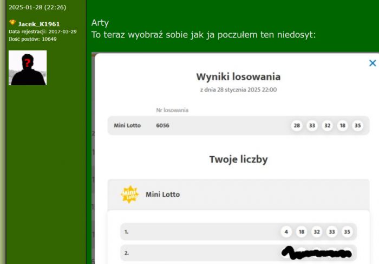This screenshot has height=264, width=379.
Task: Close the Wyniki losowania popup
Action: point(373,63)
